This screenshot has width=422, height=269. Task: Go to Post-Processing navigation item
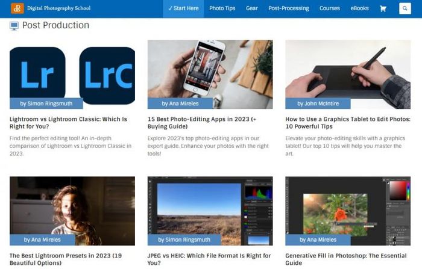click(x=288, y=8)
